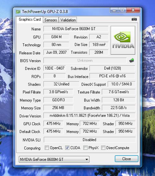Viewport: 155px width, 176px height.
Task: Click the "Computing" label text
Action: click(32, 148)
